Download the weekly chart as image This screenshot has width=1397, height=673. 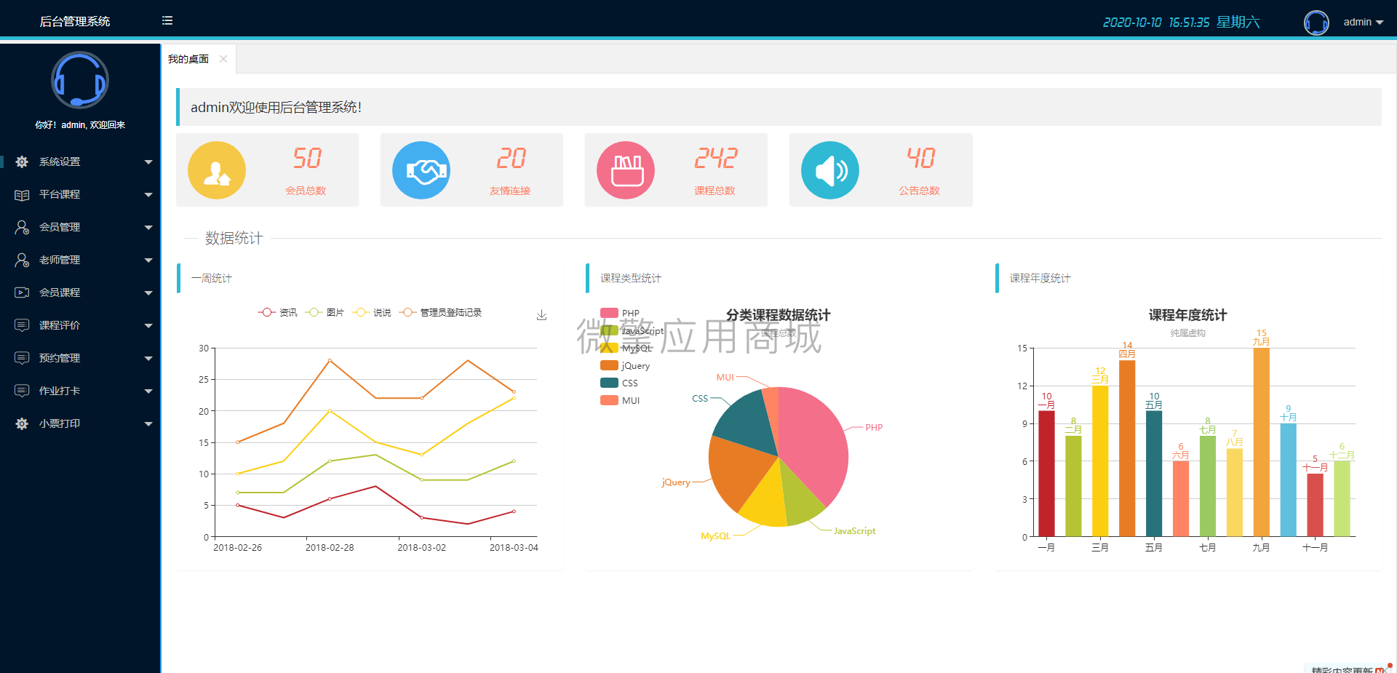[x=541, y=315]
